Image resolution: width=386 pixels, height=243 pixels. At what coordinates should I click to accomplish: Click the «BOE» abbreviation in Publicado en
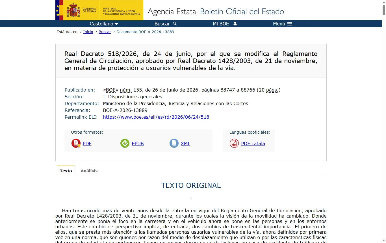pos(111,90)
